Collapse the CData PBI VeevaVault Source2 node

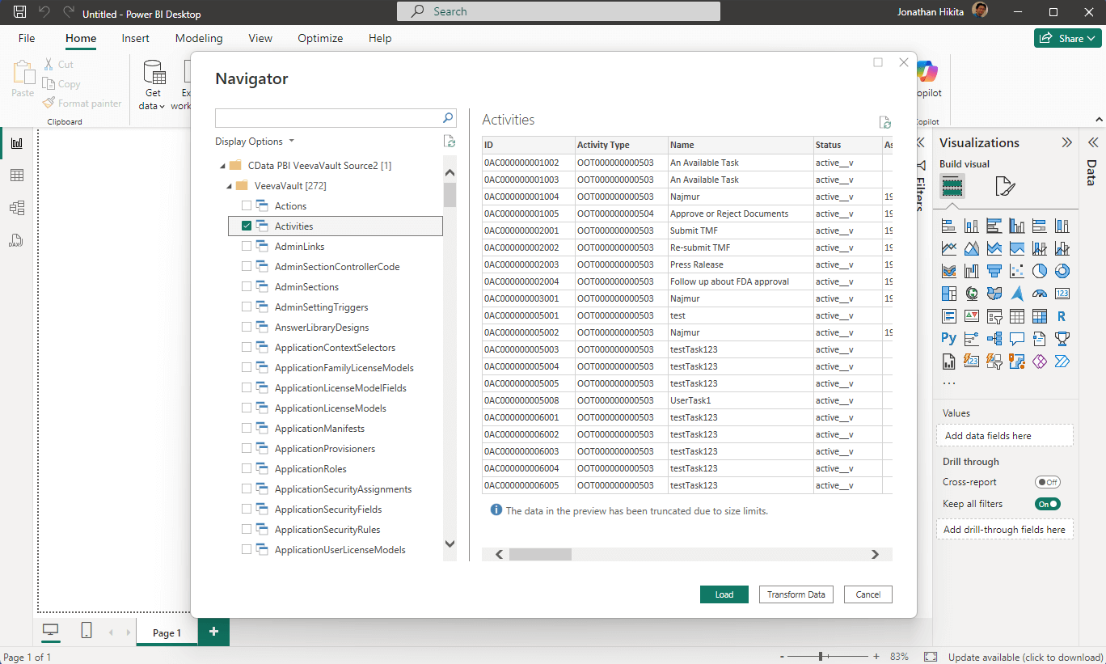(x=222, y=166)
